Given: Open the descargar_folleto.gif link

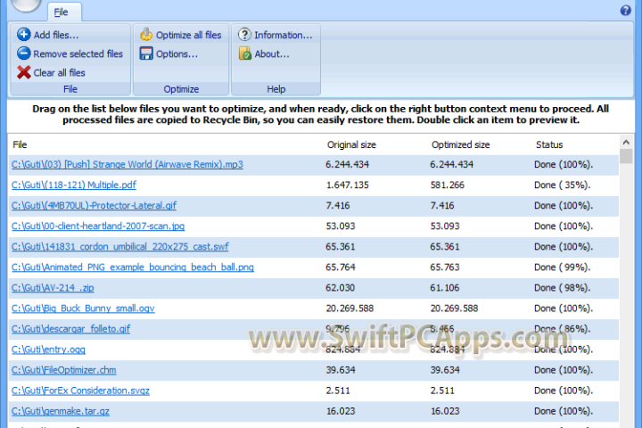Looking at the screenshot, I should click(70, 329).
